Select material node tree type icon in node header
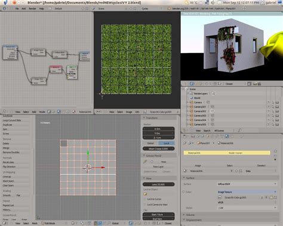This screenshot has width=283, height=226. point(59,112)
